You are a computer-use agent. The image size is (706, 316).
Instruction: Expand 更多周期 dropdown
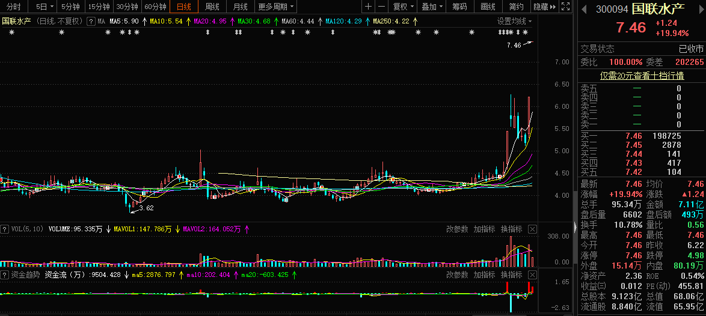(x=277, y=6)
